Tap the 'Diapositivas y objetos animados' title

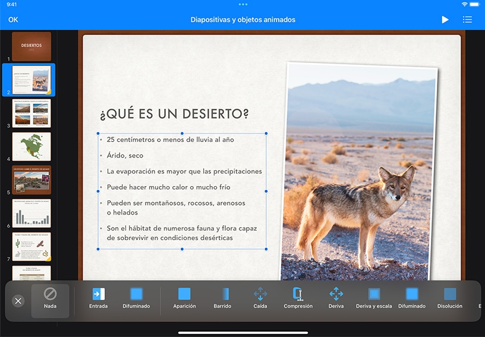[x=243, y=20]
